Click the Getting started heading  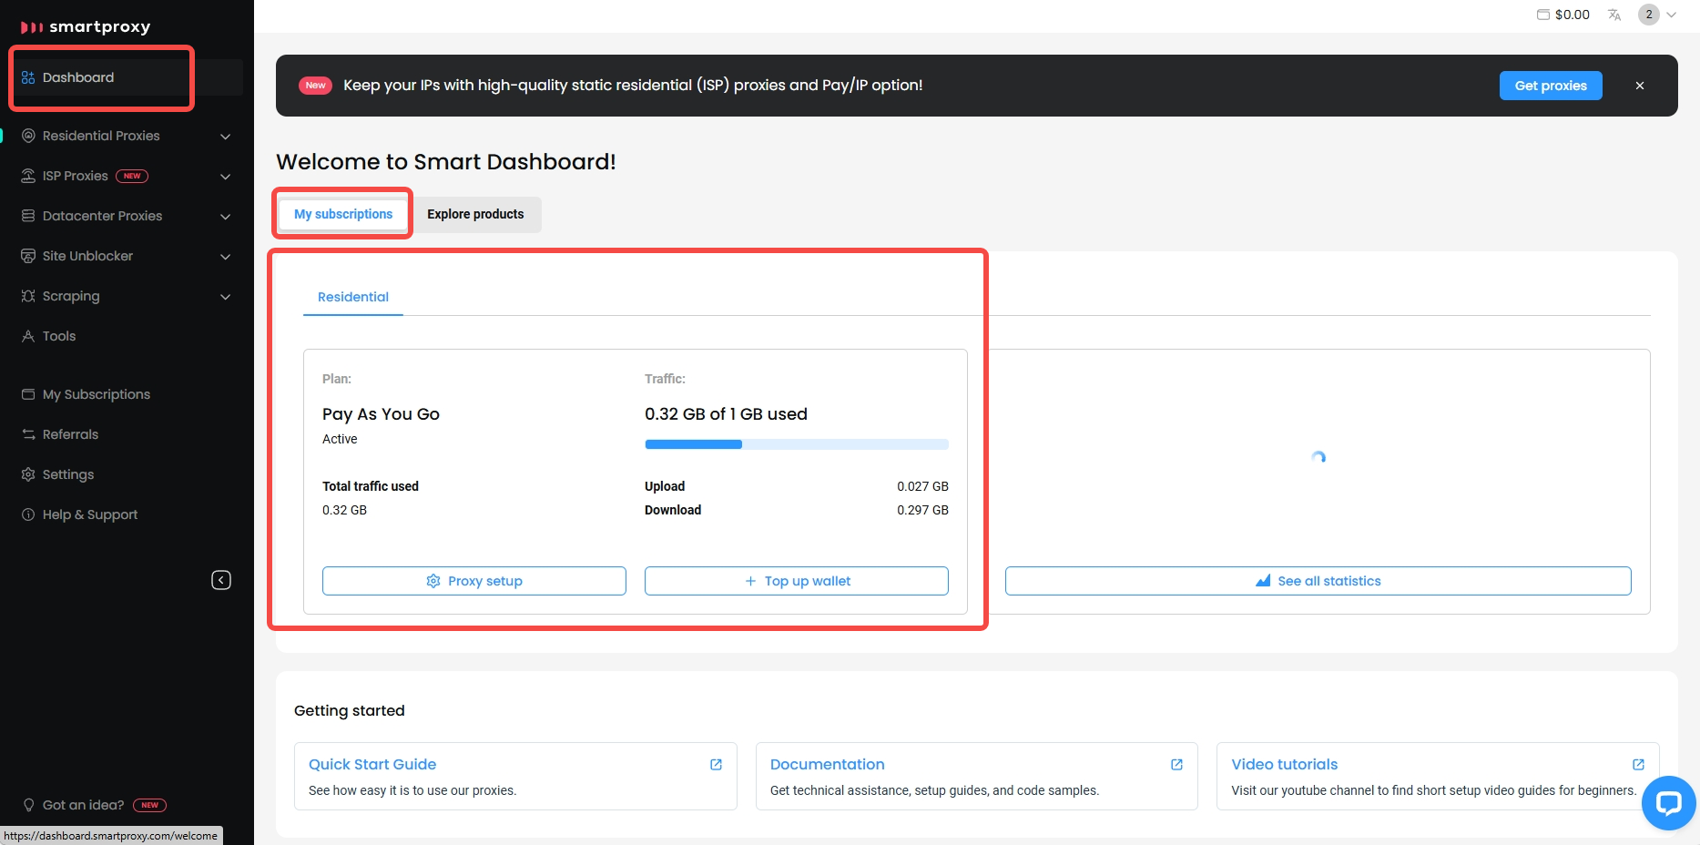click(x=350, y=710)
